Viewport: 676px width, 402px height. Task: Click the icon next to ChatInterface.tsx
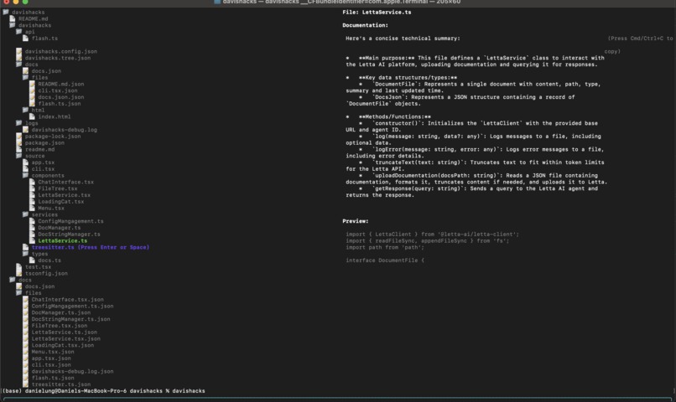point(32,182)
